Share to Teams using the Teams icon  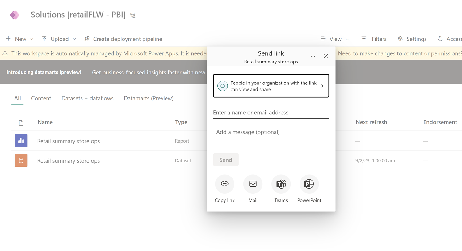tap(281, 184)
